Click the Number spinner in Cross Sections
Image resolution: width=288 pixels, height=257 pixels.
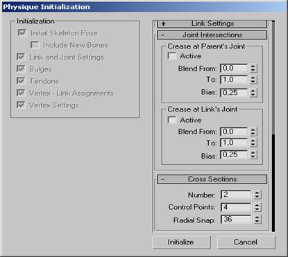click(x=257, y=195)
